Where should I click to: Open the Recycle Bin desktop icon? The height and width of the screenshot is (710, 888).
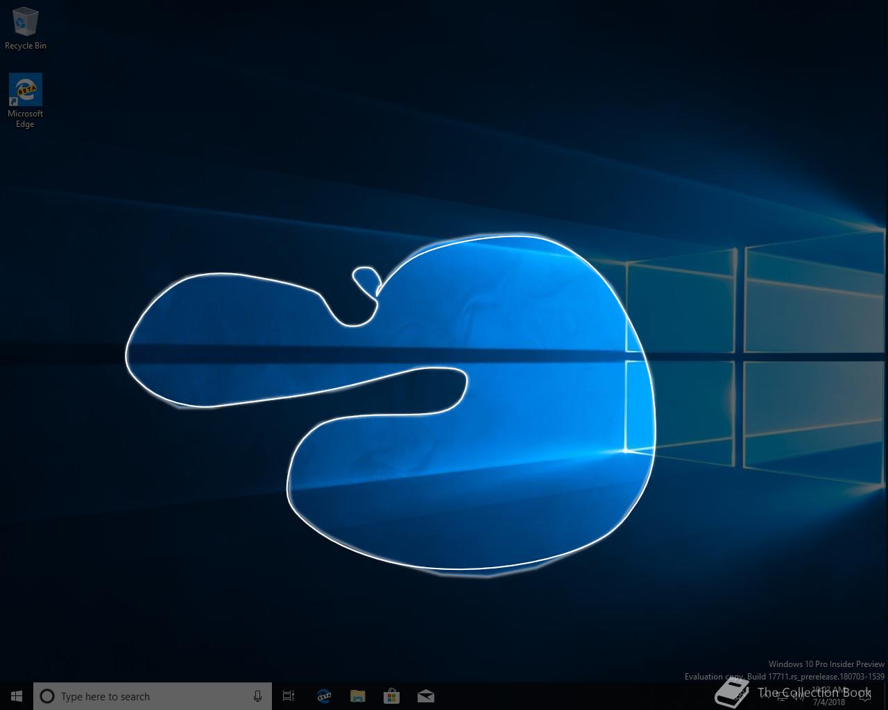26,28
